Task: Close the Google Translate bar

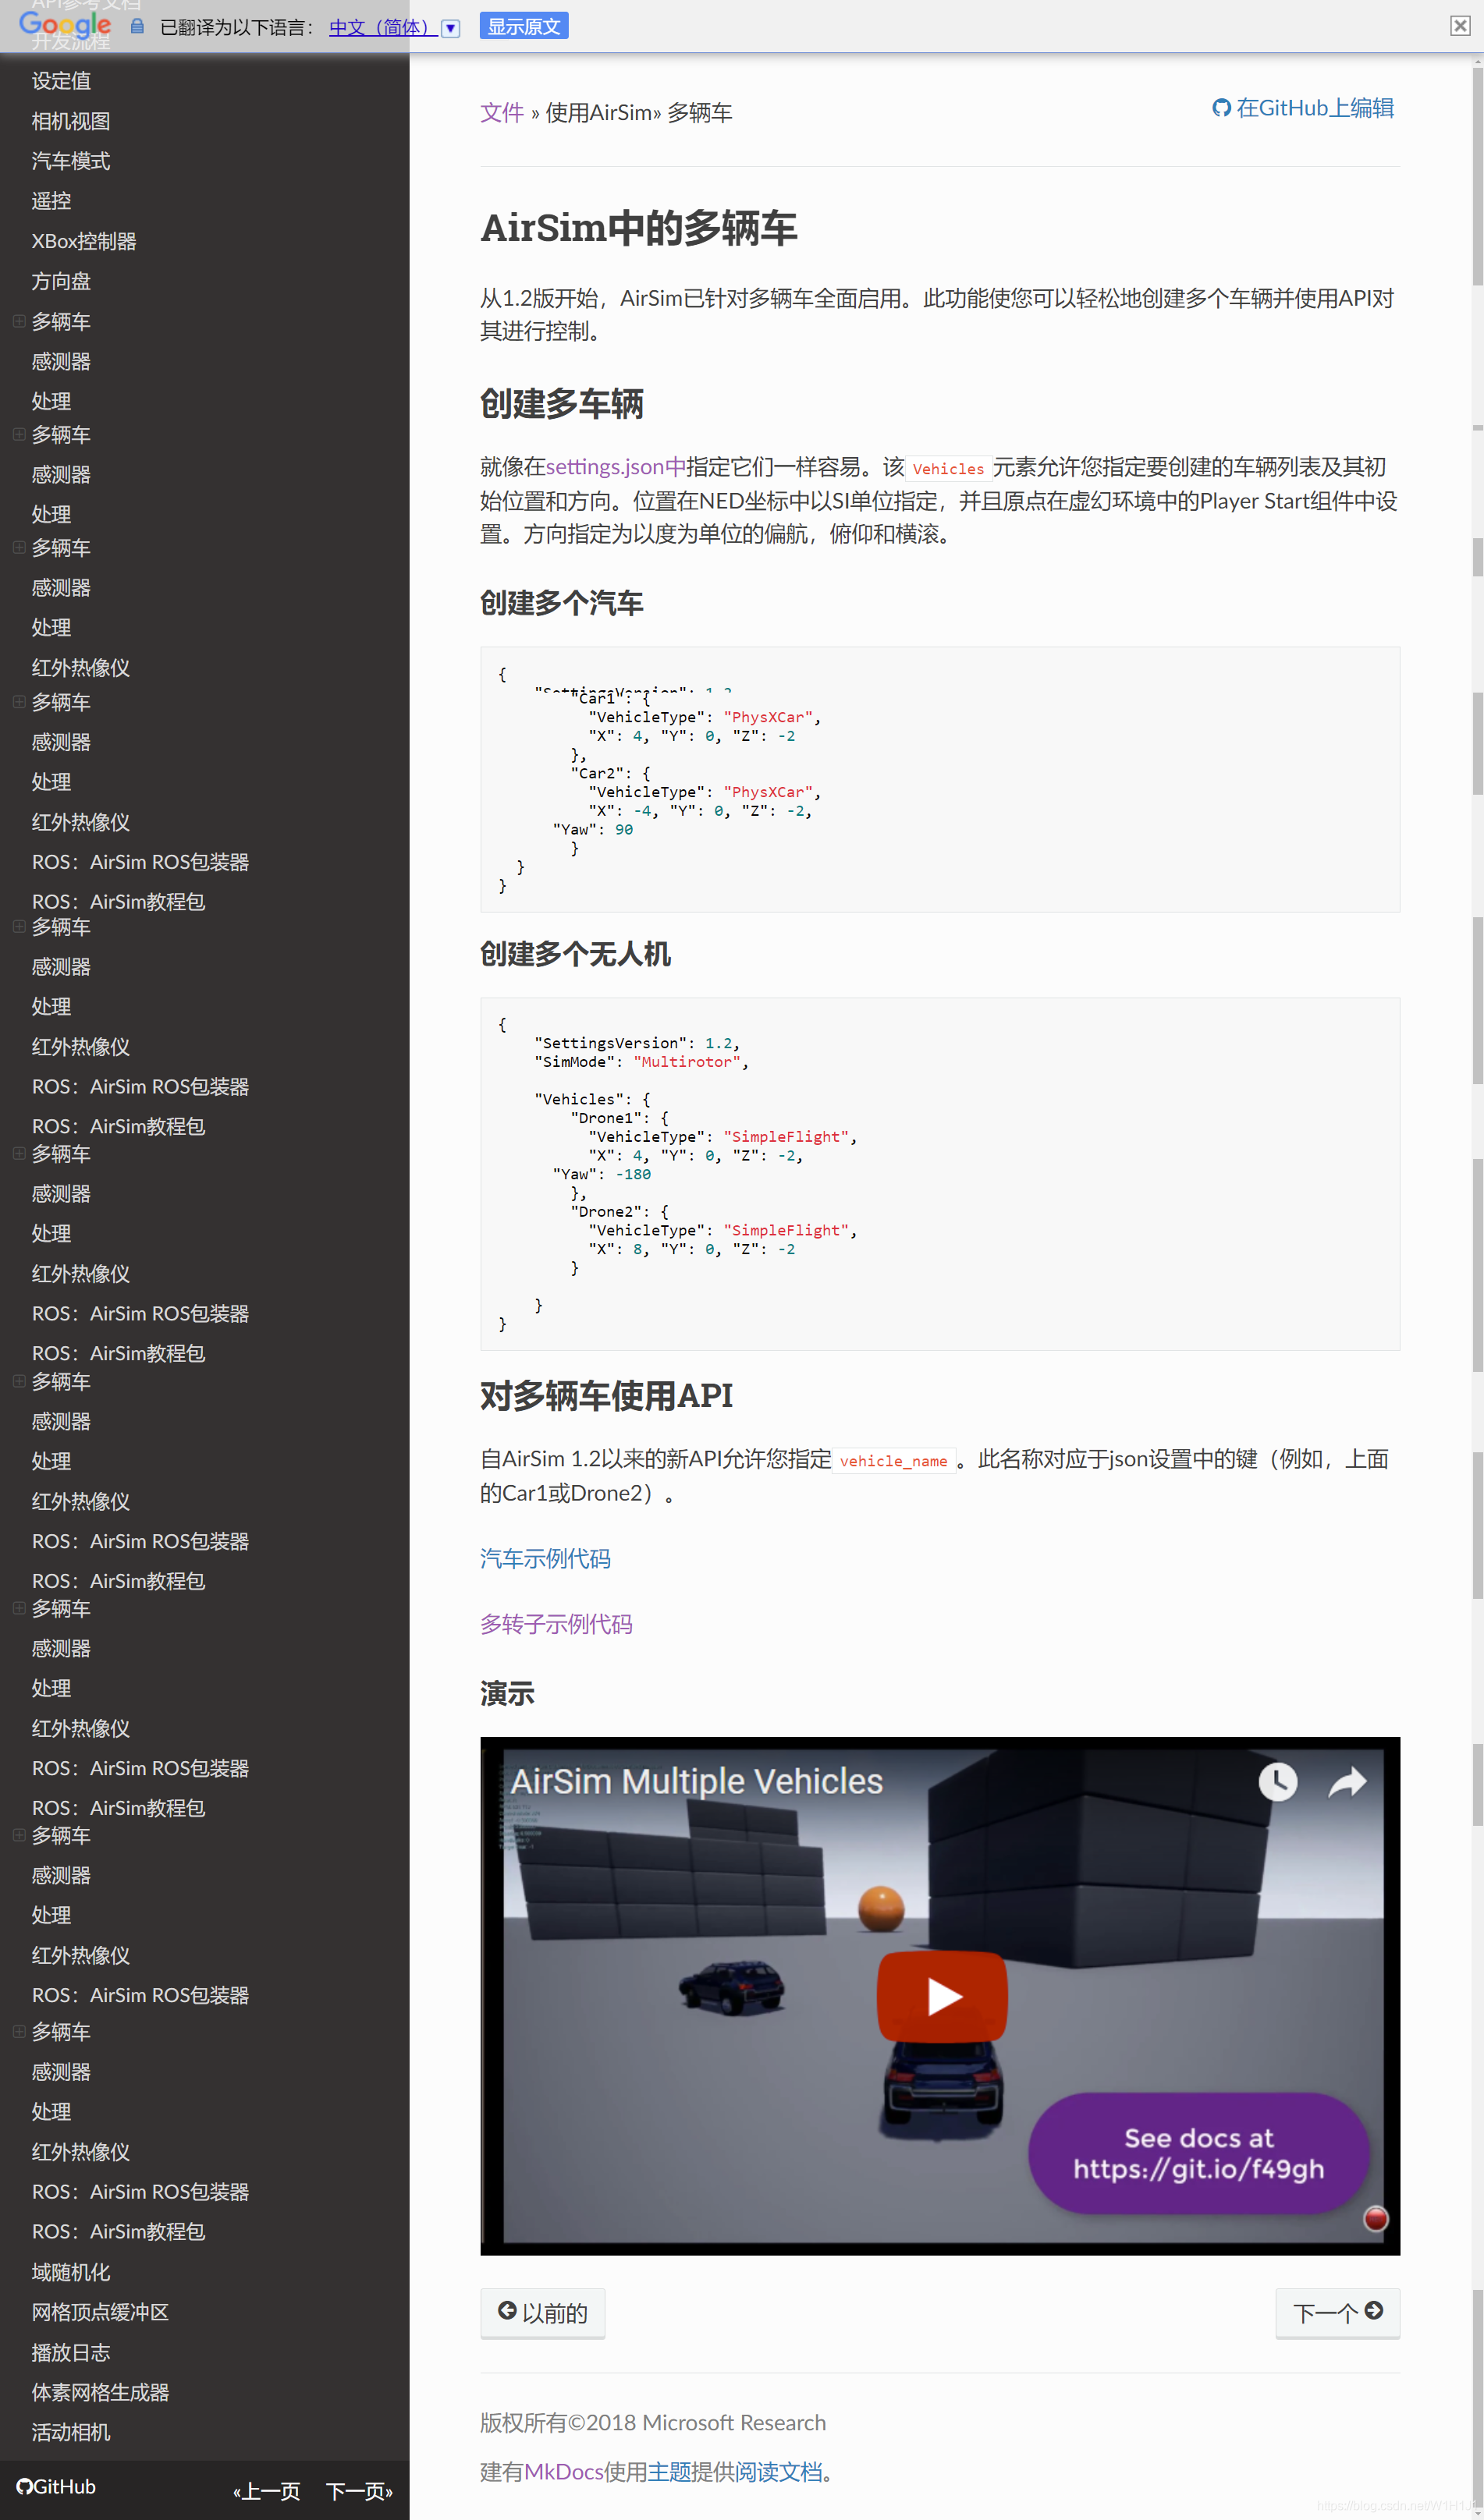Action: (1459, 25)
